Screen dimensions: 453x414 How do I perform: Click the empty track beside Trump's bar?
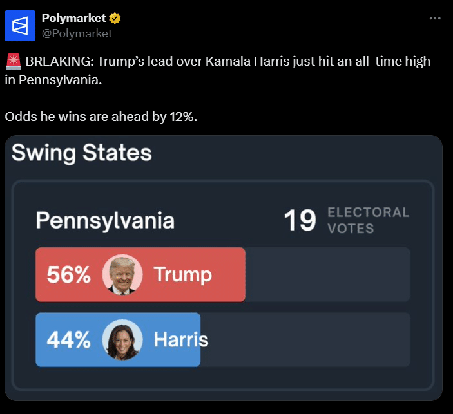pos(327,274)
